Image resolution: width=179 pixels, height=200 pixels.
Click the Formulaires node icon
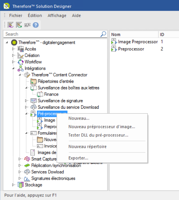click(33, 133)
